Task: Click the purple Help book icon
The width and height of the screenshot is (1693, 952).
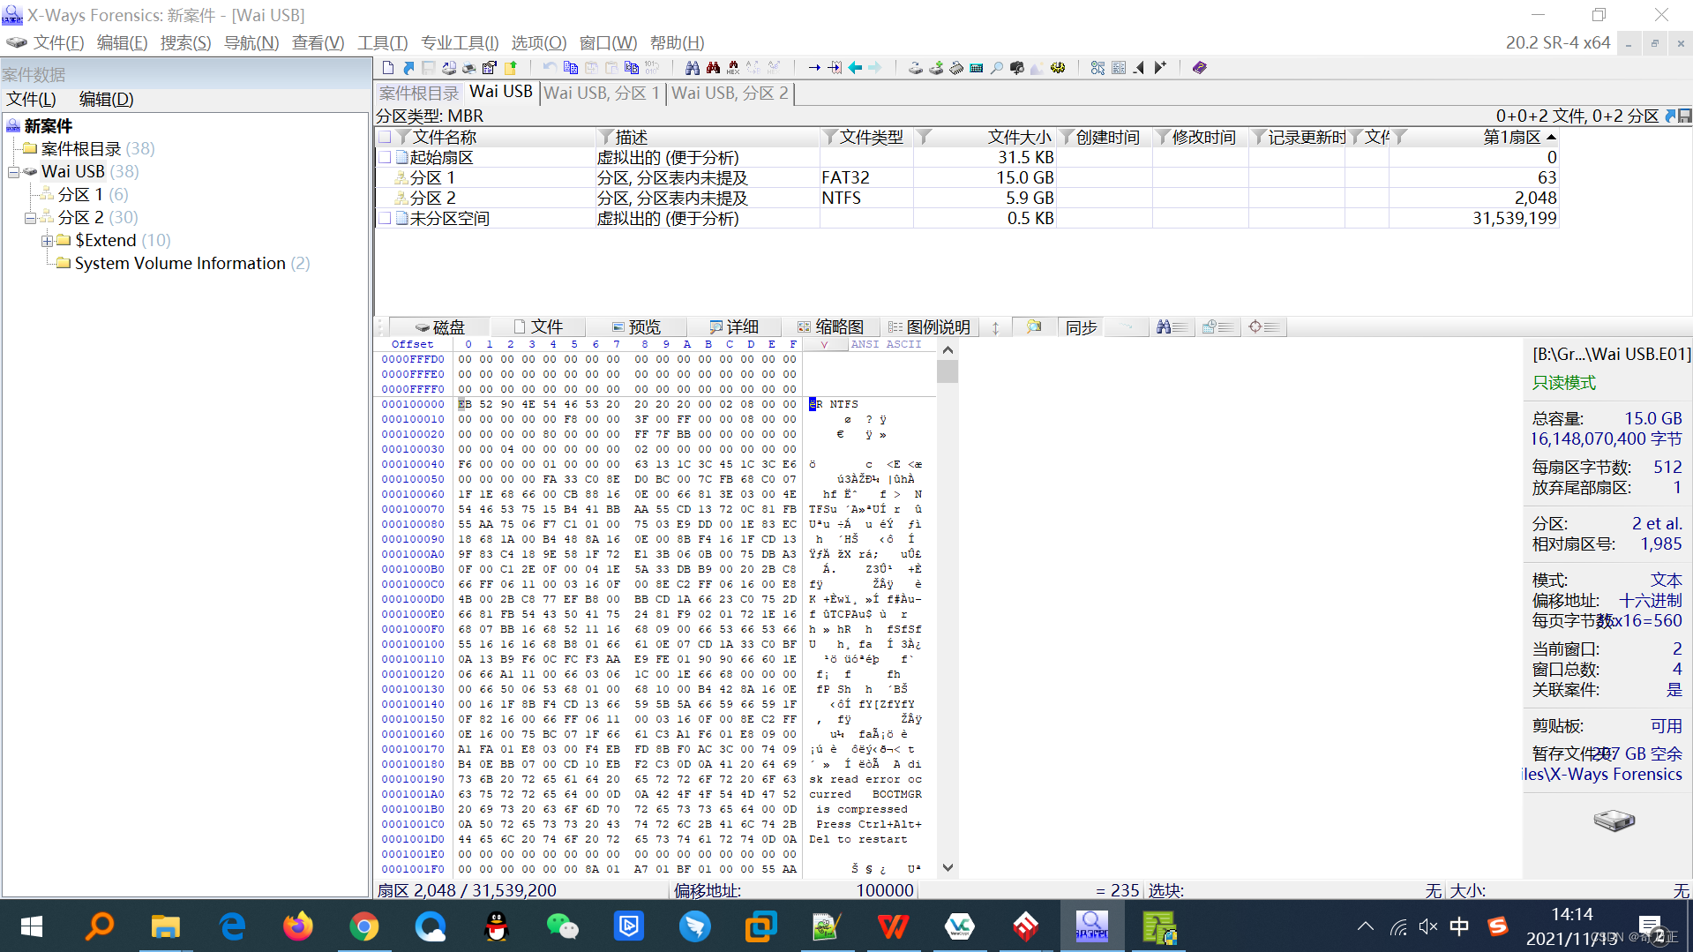Action: 1200,67
